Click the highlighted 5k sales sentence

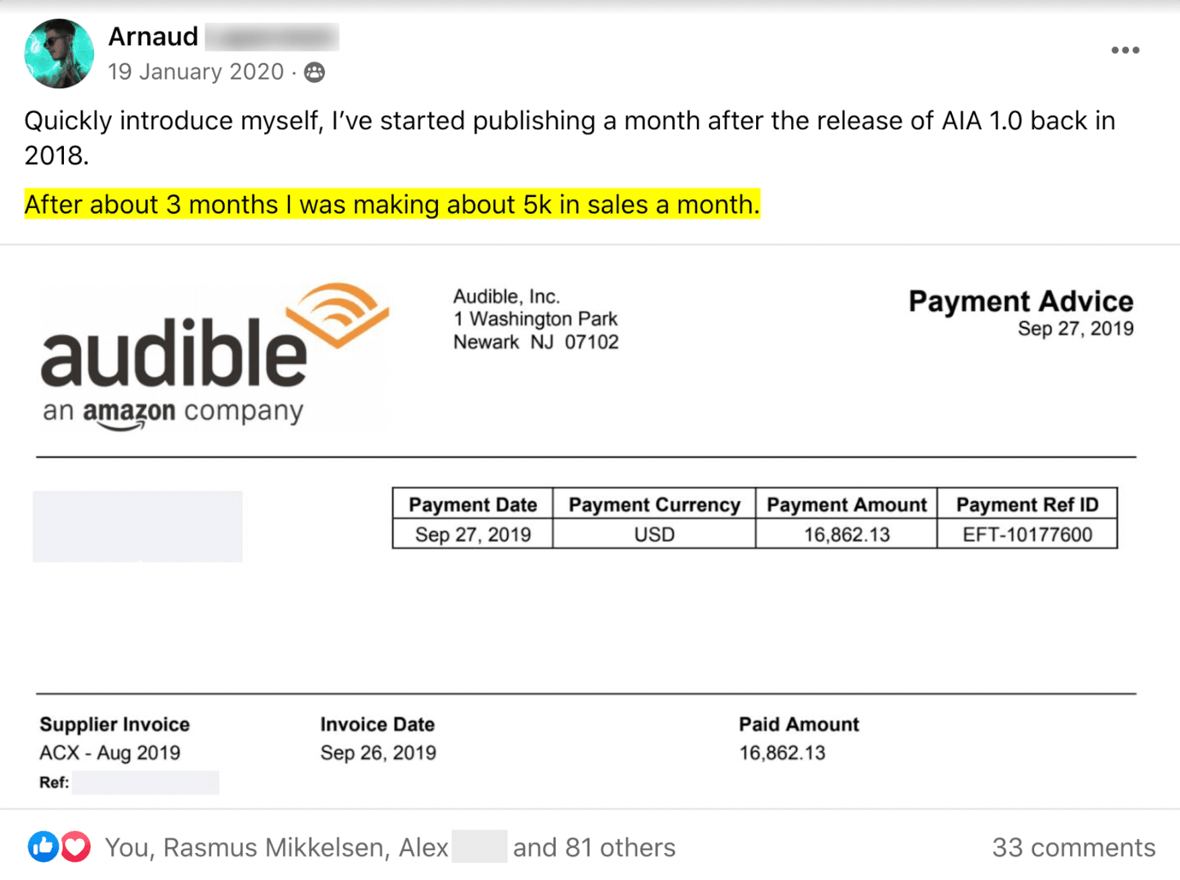click(392, 205)
